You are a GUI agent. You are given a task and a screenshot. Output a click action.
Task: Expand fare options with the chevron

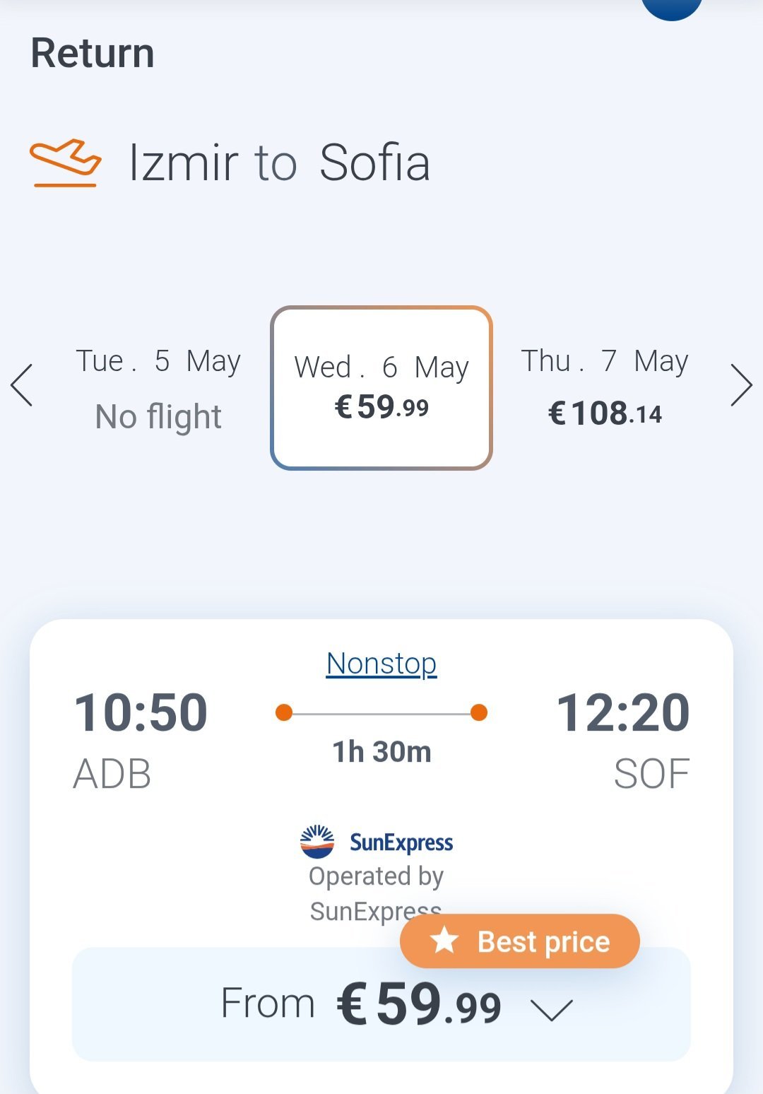(x=552, y=1009)
